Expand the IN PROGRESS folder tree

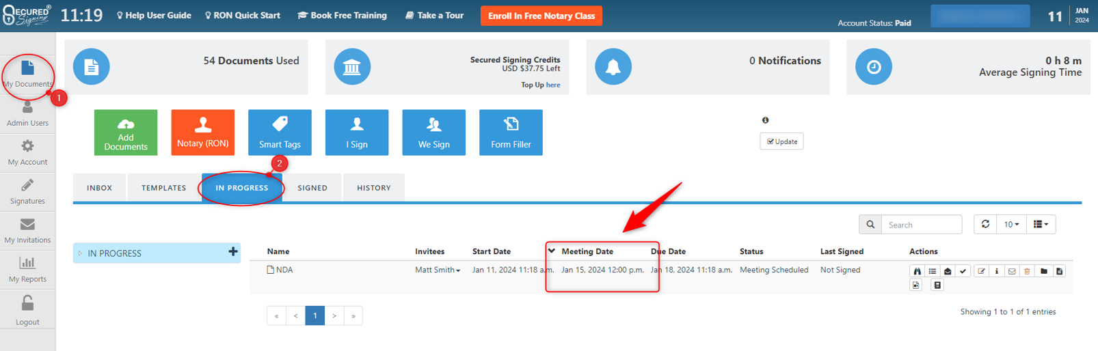[81, 253]
